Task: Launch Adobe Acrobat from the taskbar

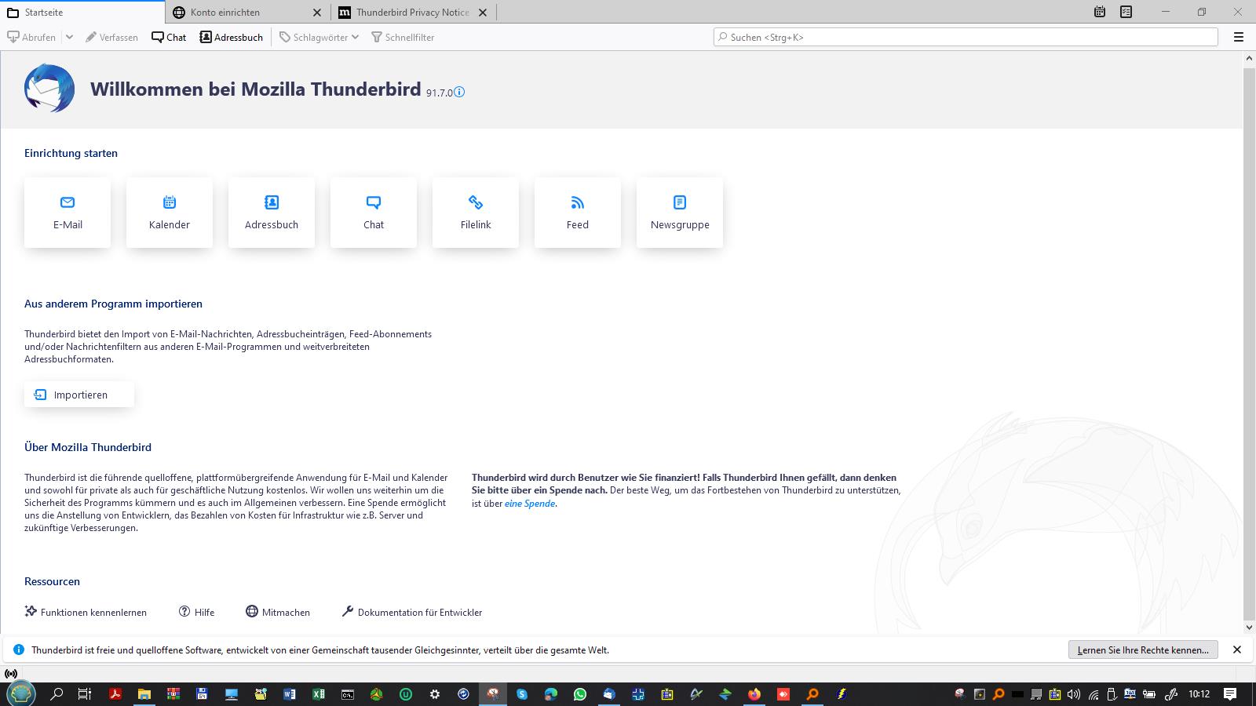Action: pos(115,694)
